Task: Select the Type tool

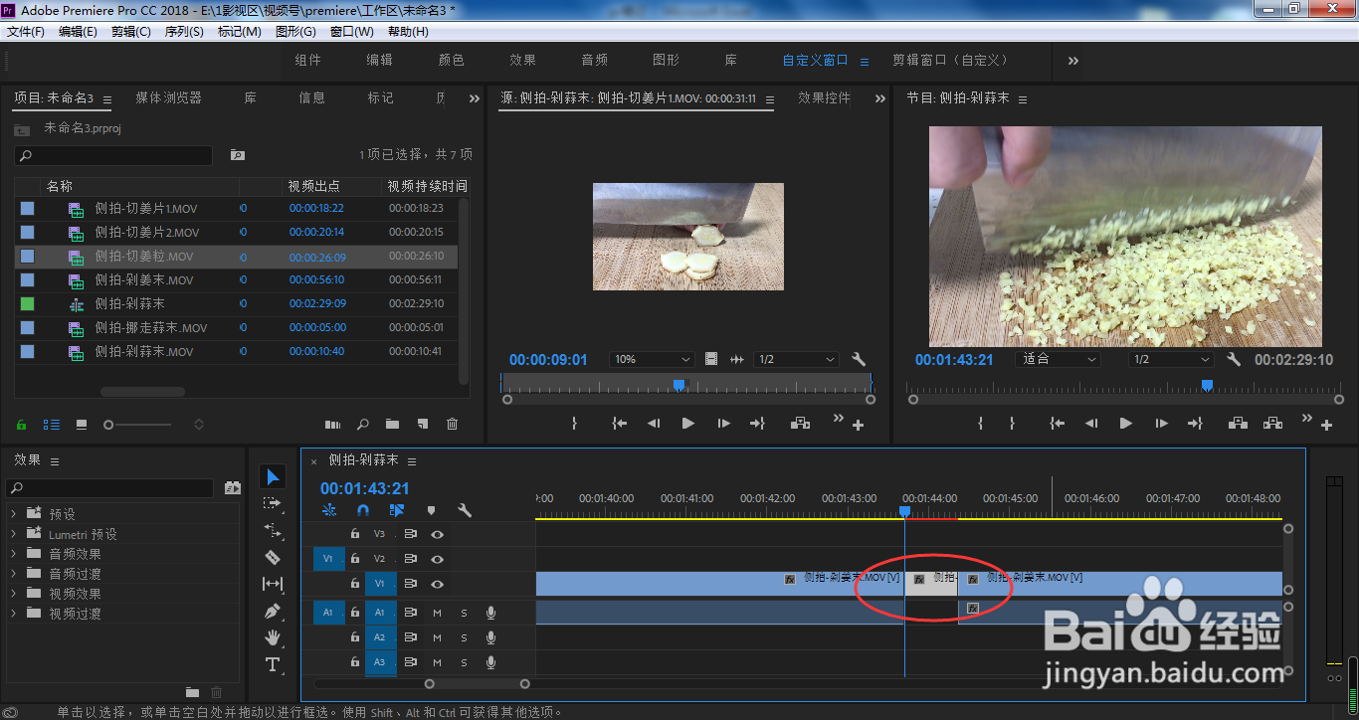Action: click(x=274, y=664)
